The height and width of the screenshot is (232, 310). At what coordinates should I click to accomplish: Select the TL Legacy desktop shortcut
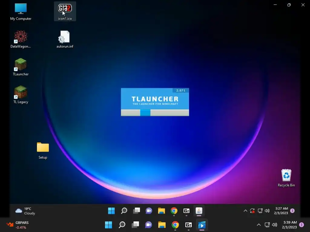click(21, 95)
